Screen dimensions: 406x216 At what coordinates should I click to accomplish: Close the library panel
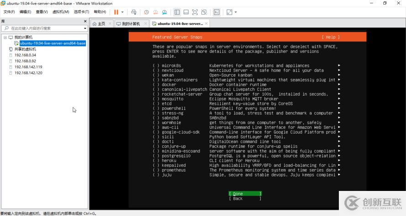click(x=85, y=21)
